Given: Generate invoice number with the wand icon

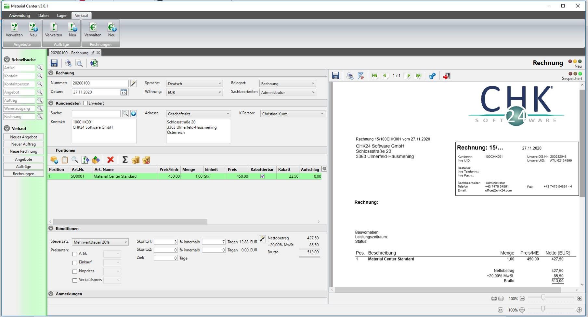Looking at the screenshot, I should coord(133,83).
